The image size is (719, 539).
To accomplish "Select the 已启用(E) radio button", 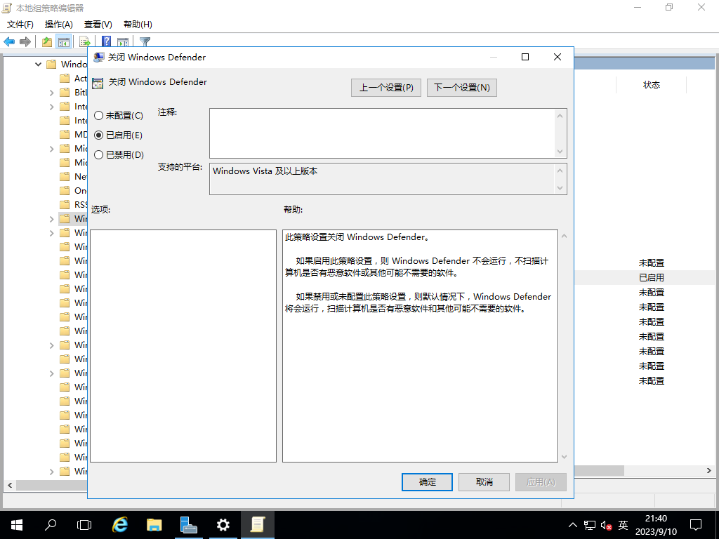I will coord(98,135).
